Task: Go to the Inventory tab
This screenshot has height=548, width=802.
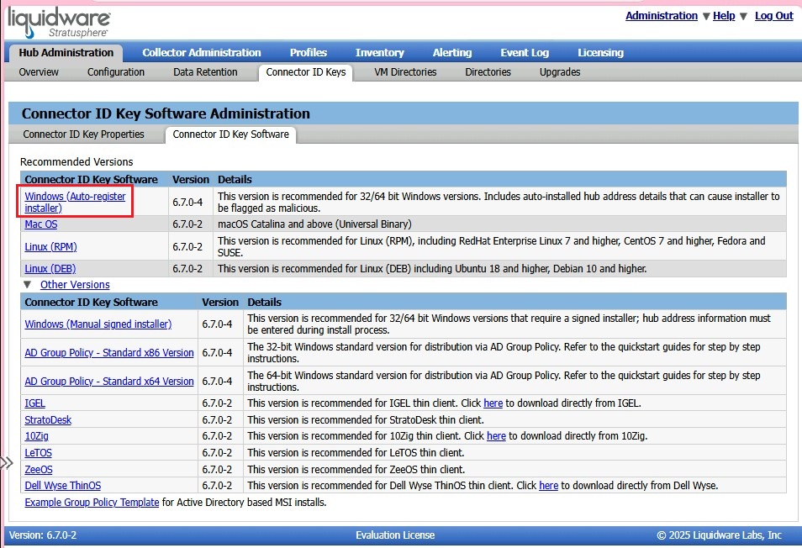Action: pos(379,53)
